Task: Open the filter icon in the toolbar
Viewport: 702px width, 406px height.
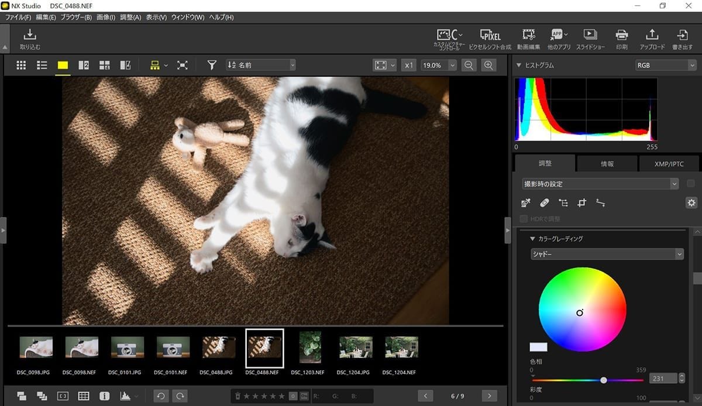Action: pyautogui.click(x=211, y=65)
